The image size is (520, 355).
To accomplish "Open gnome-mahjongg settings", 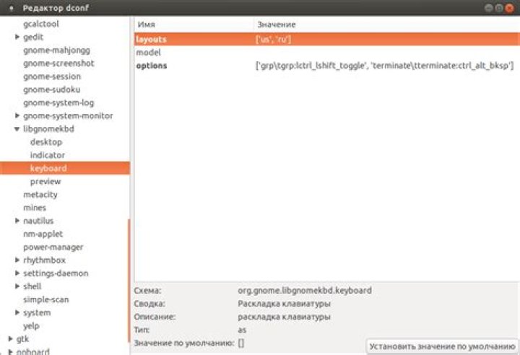I will (56, 51).
